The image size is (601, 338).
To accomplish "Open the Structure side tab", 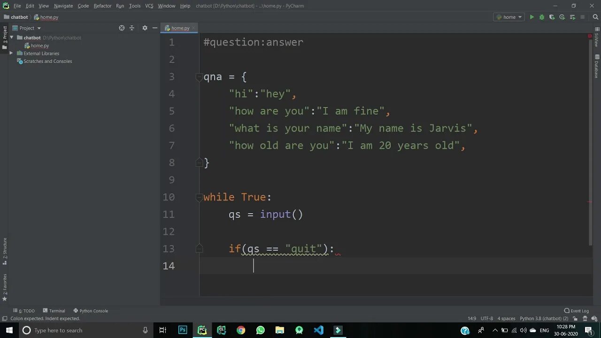I will (x=5, y=251).
